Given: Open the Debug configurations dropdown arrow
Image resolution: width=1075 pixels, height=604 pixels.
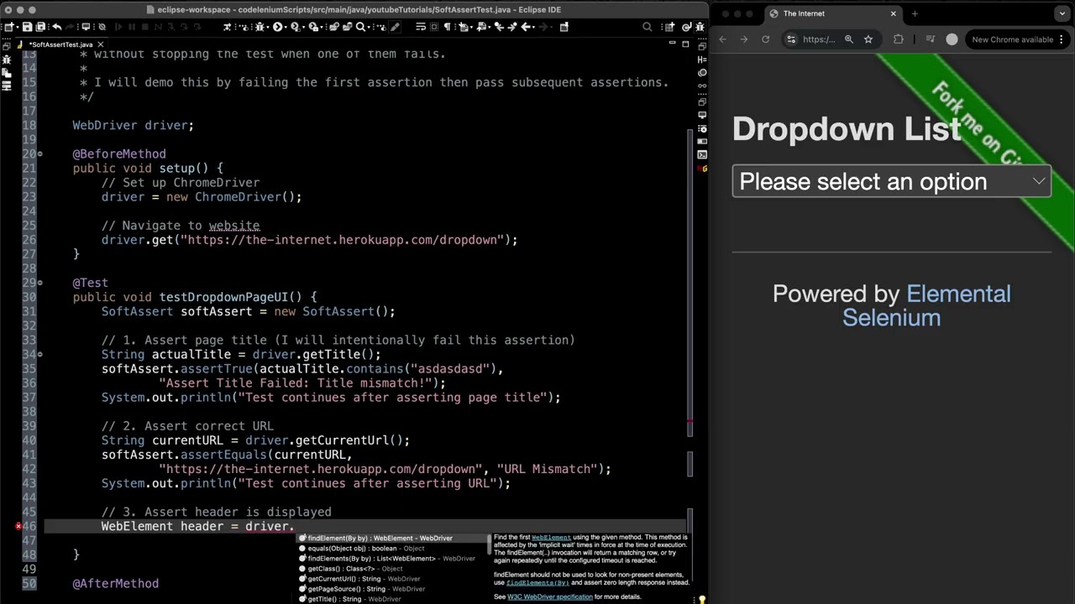Looking at the screenshot, I should (269, 27).
